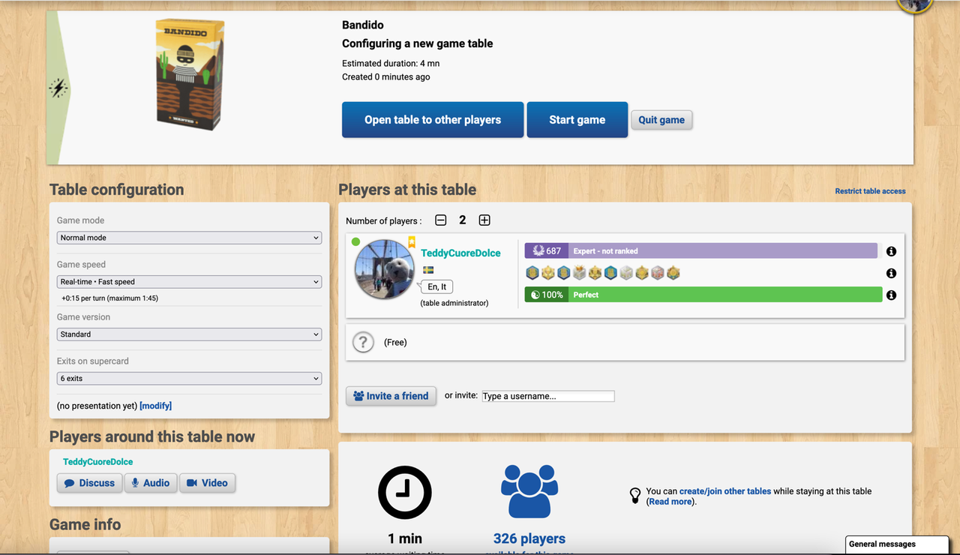This screenshot has width=960, height=555.
Task: Open TeddyCuoreDolce username link at the table
Action: coord(460,253)
